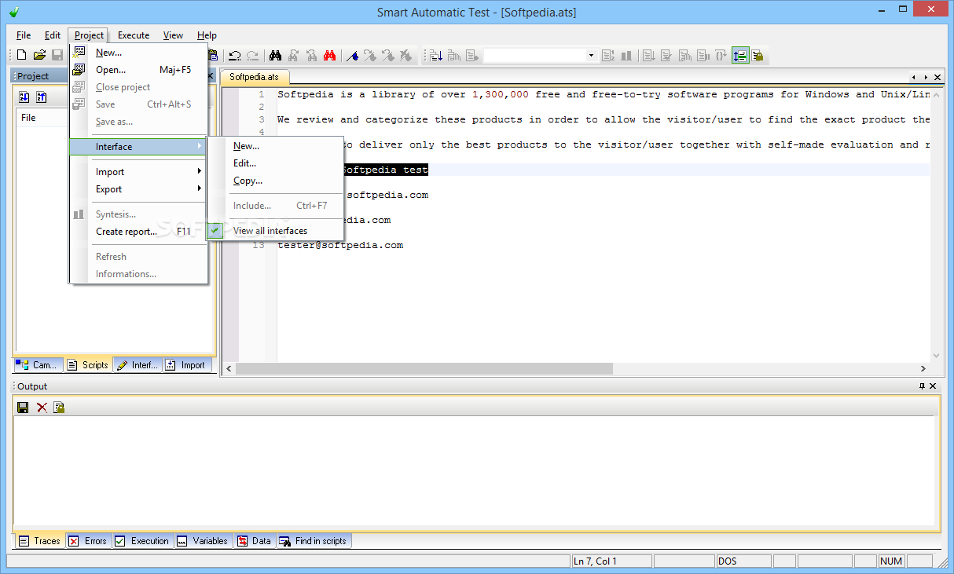Click the Open folder toolbar icon
Image resolution: width=954 pixels, height=574 pixels.
click(39, 55)
